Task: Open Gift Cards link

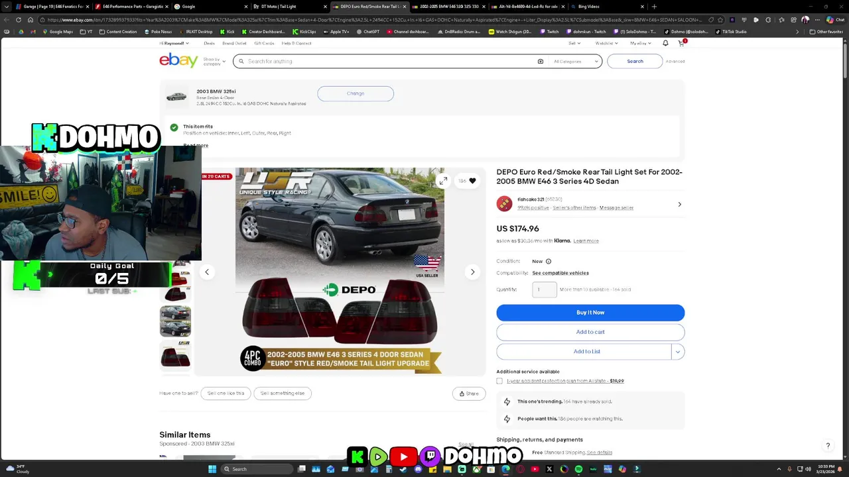Action: pos(264,43)
